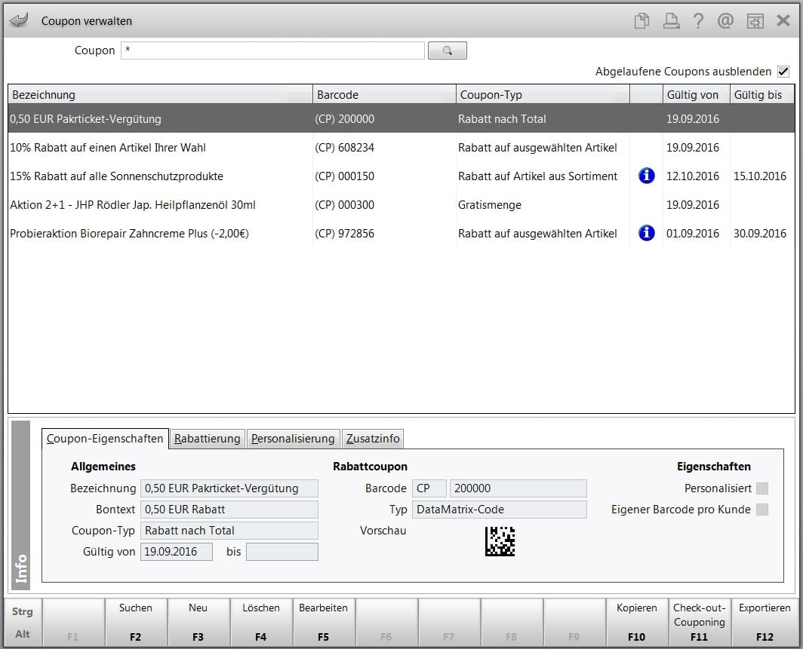
Task: Close the Coupon verwalten window
Action: (x=783, y=20)
